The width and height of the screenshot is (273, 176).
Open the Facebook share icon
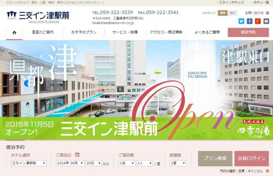tap(250, 21)
